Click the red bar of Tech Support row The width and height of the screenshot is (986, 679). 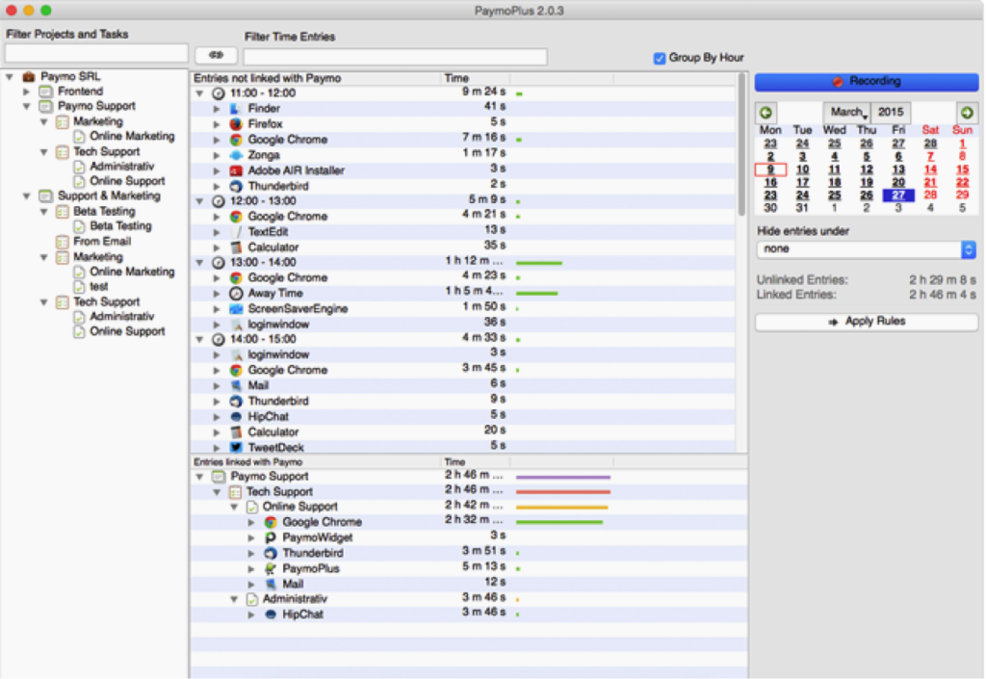563,492
